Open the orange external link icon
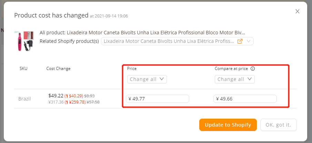 pos(240,41)
